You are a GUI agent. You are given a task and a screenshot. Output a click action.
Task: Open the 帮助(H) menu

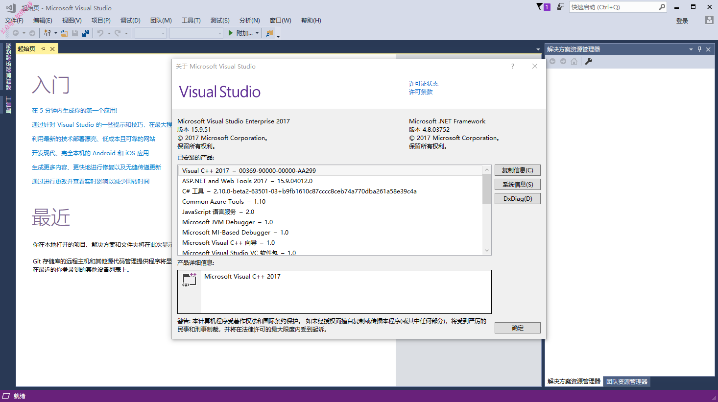[x=311, y=21]
